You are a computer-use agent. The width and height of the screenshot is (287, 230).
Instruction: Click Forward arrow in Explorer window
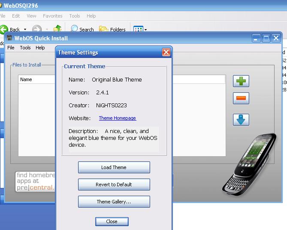pyautogui.click(x=37, y=29)
